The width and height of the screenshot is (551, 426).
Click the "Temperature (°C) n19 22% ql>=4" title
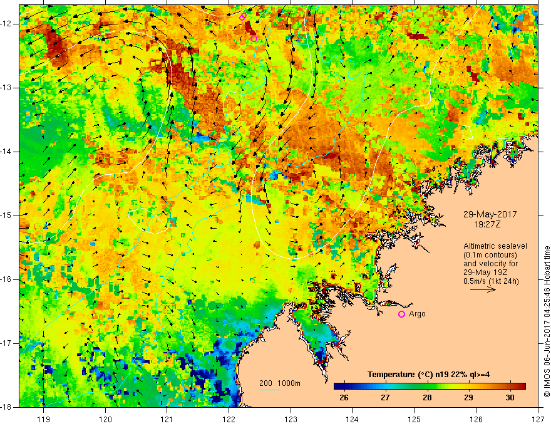(x=429, y=375)
